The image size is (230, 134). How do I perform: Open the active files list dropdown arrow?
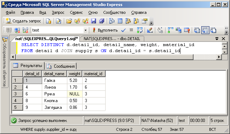217,39
